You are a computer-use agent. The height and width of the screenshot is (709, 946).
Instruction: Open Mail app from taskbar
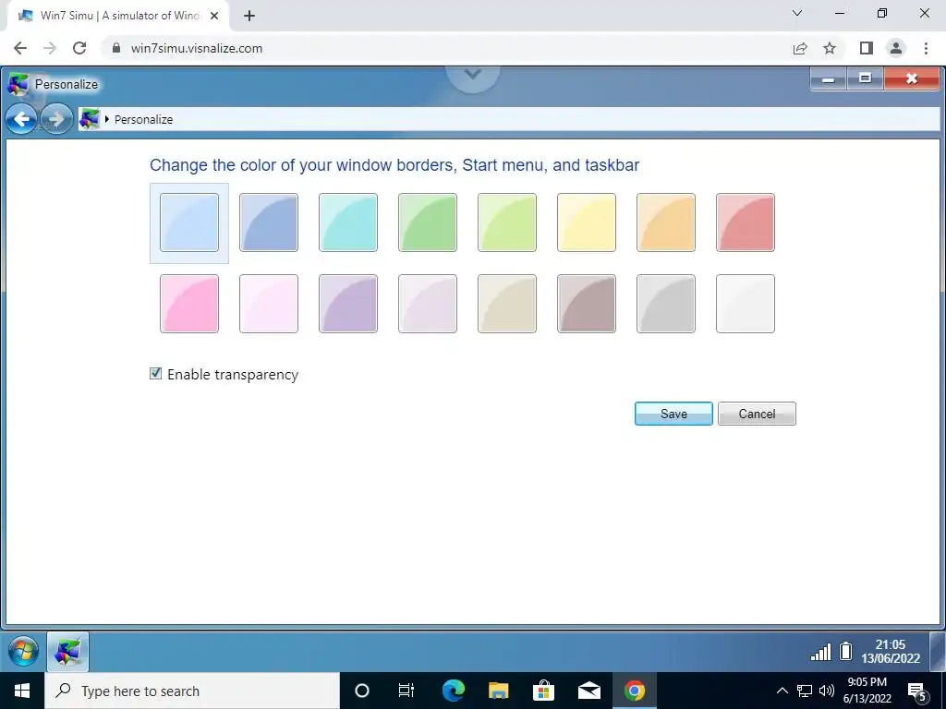click(588, 691)
